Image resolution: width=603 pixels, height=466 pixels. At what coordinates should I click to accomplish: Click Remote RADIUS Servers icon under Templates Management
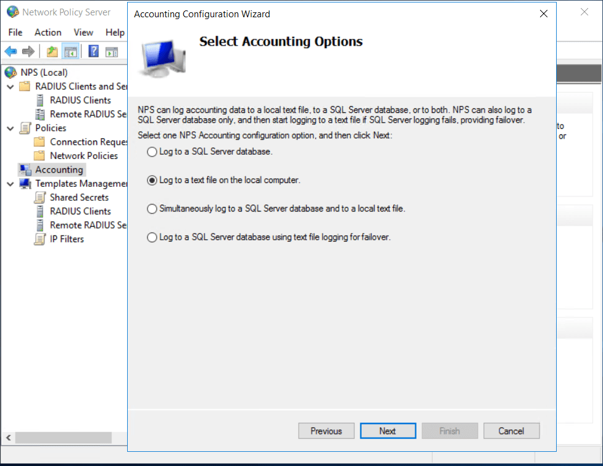click(40, 225)
